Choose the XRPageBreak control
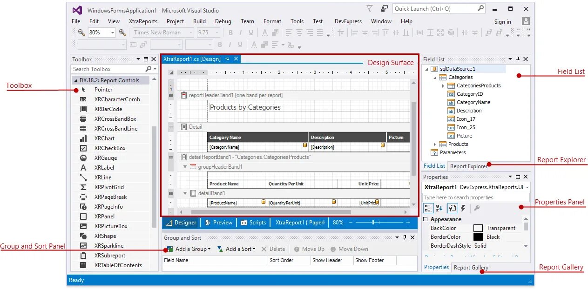 (111, 197)
